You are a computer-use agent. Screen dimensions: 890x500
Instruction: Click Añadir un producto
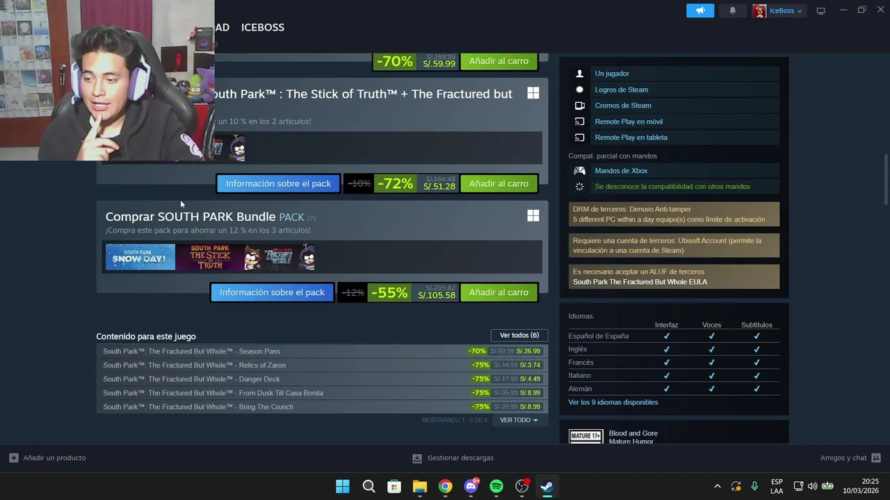(54, 458)
